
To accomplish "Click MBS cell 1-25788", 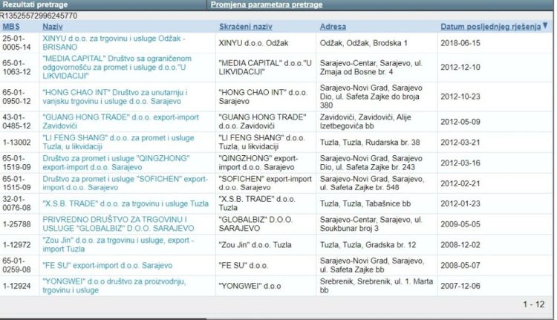I will 16,224.
